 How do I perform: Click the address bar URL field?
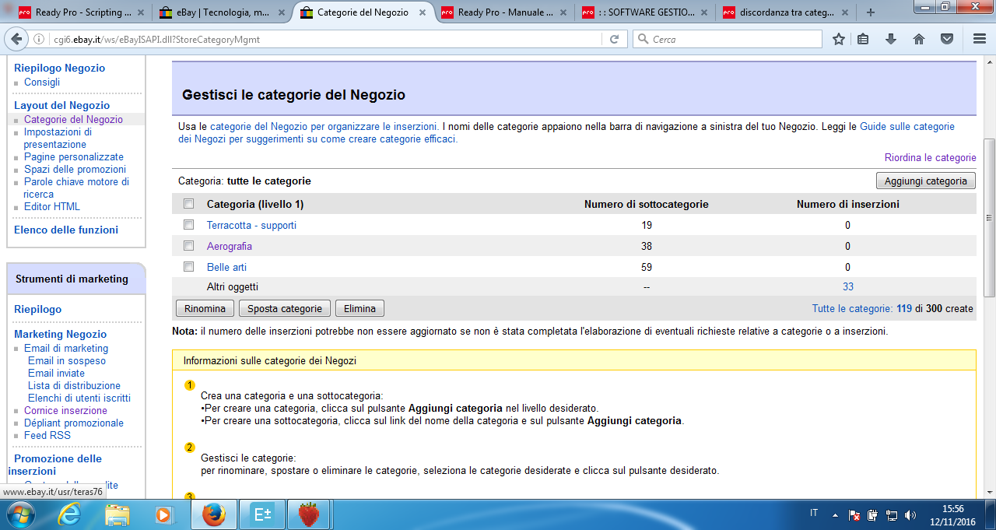coord(327,39)
